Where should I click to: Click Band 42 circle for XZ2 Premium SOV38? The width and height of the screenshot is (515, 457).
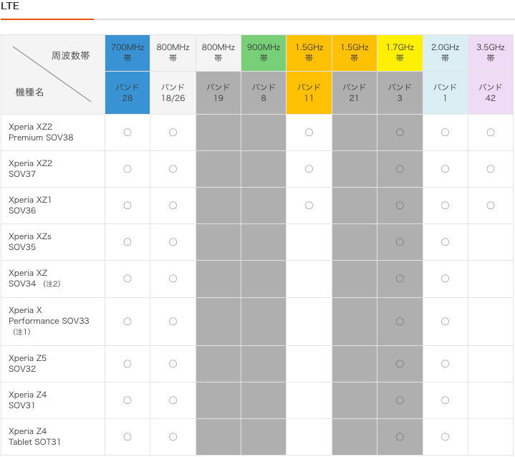tap(491, 132)
